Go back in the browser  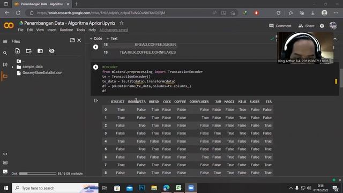(7, 13)
